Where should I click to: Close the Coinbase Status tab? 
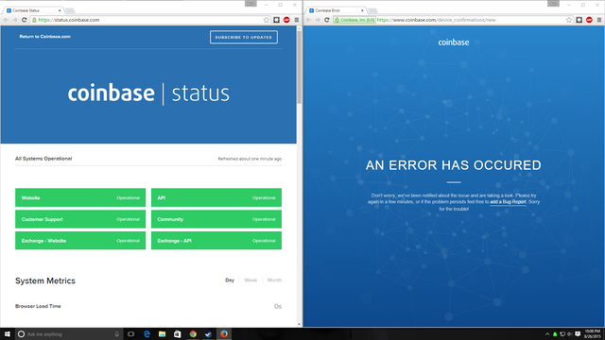(x=60, y=10)
